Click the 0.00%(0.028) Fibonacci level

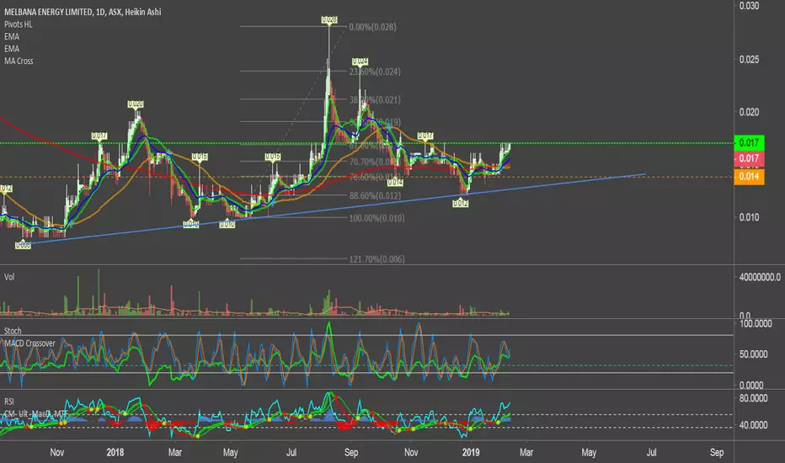coord(372,27)
